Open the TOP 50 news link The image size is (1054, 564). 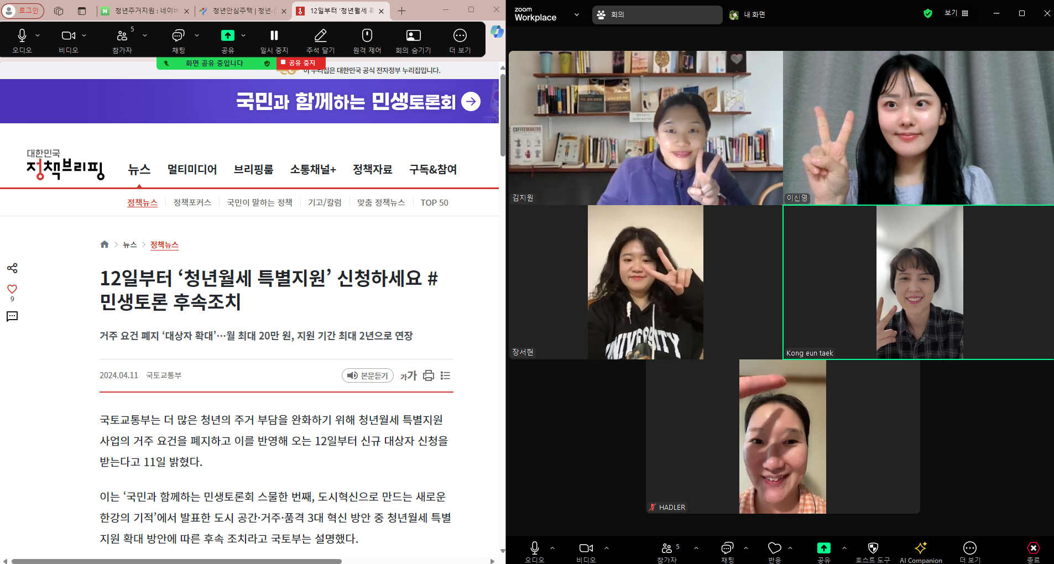click(435, 202)
